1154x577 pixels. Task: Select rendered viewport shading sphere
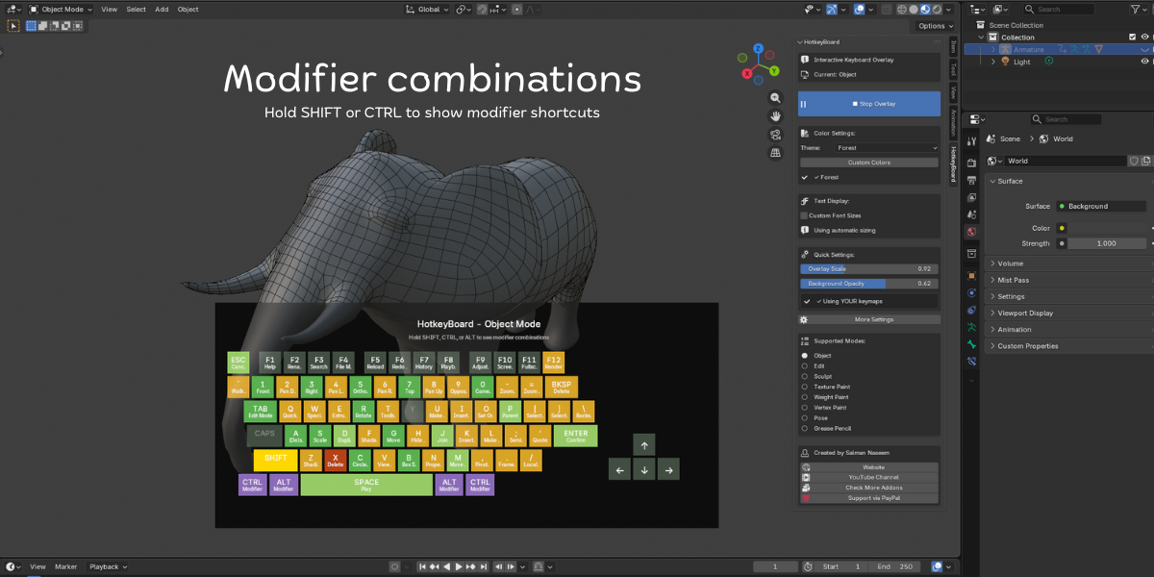pos(939,9)
